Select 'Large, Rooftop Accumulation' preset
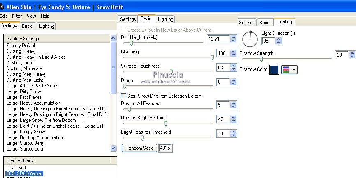The image size is (356, 178). pos(35,137)
